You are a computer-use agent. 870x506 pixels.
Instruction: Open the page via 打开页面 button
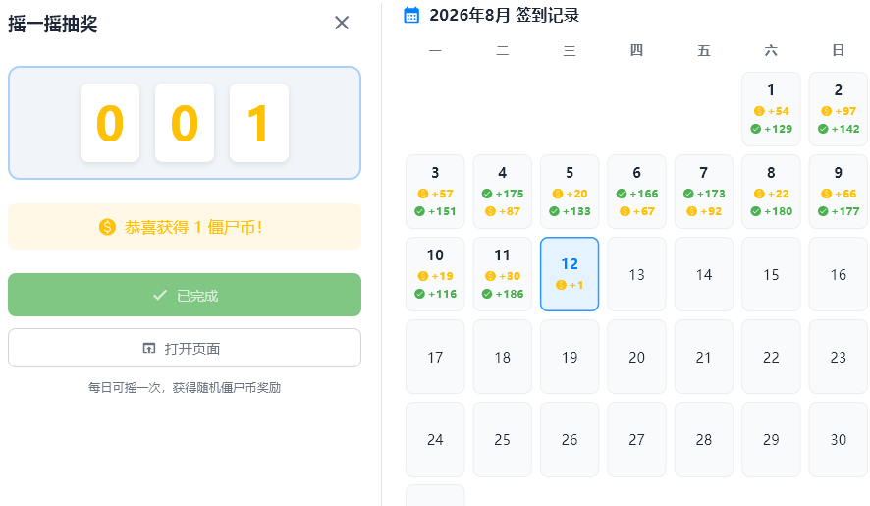pos(185,348)
